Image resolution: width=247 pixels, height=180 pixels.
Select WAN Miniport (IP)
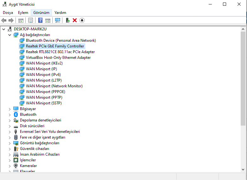pos(41,69)
